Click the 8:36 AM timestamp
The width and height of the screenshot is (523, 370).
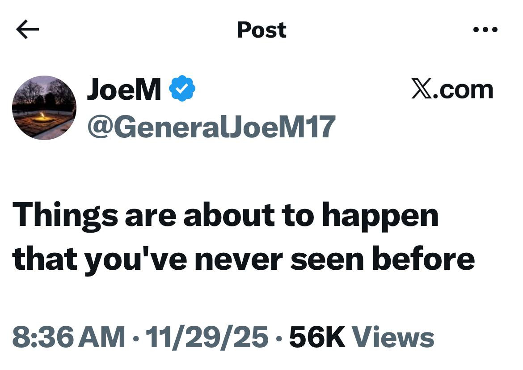pyautogui.click(x=68, y=337)
